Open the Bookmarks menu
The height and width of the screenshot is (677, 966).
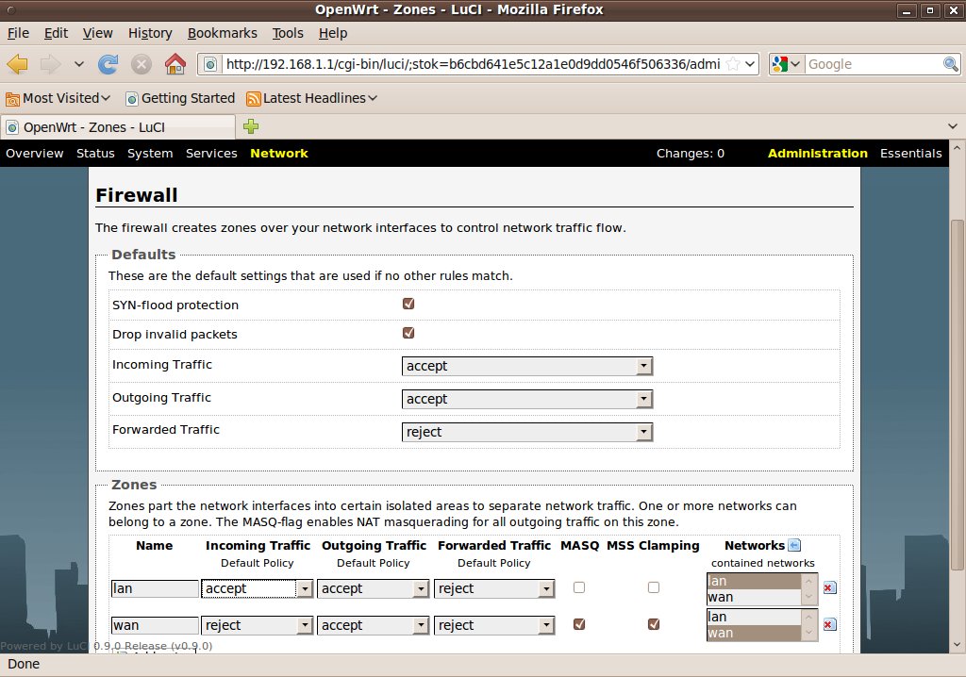coord(222,33)
